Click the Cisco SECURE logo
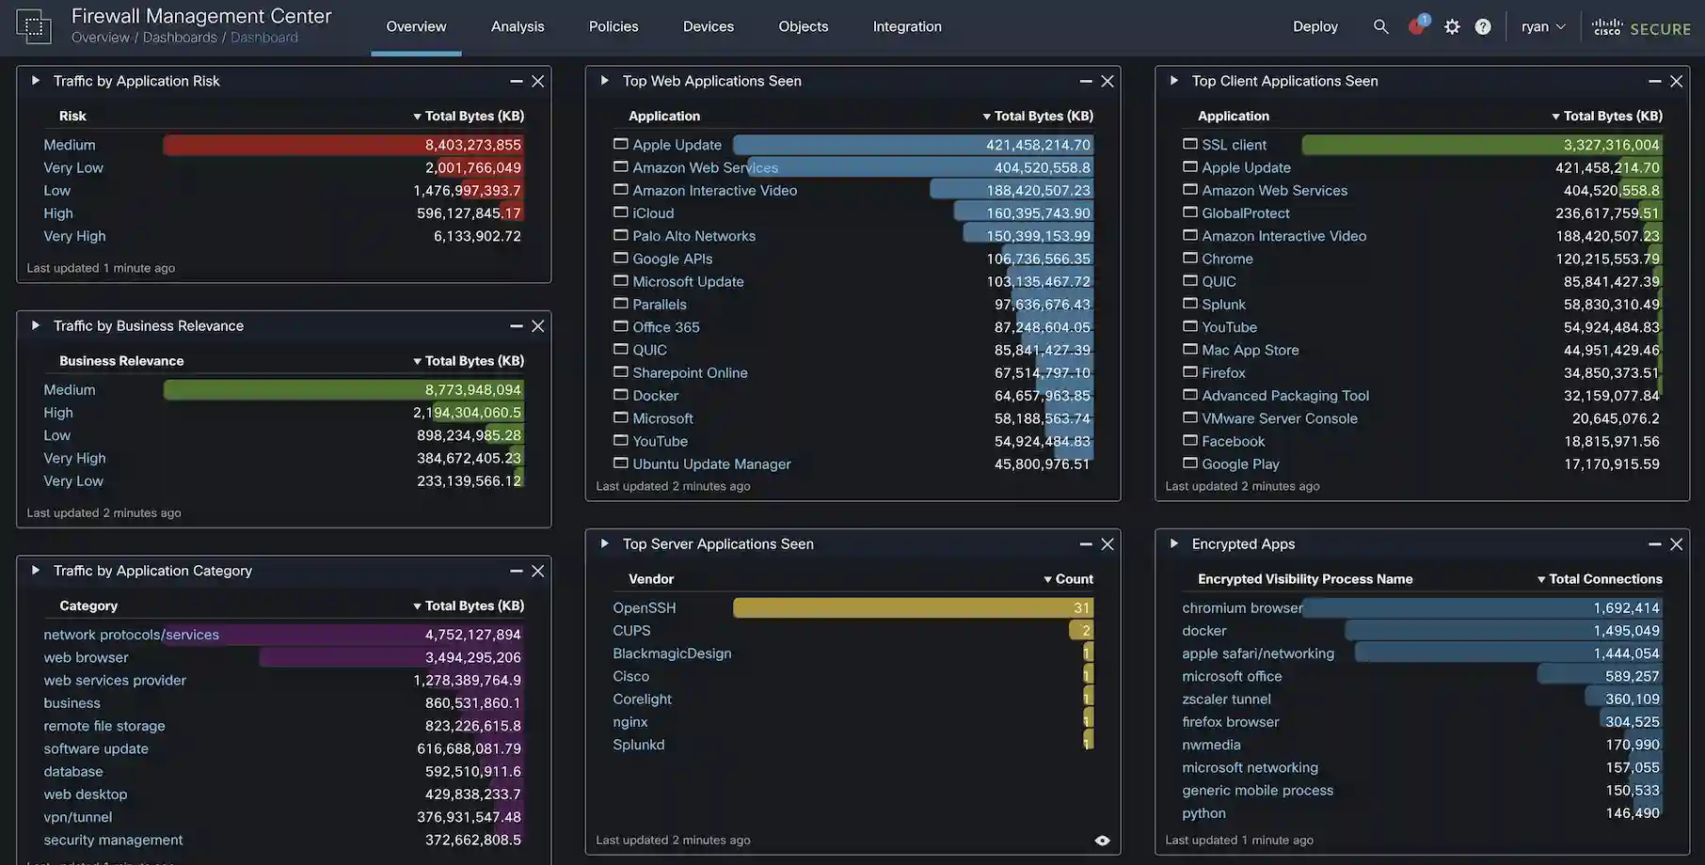 (x=1640, y=27)
